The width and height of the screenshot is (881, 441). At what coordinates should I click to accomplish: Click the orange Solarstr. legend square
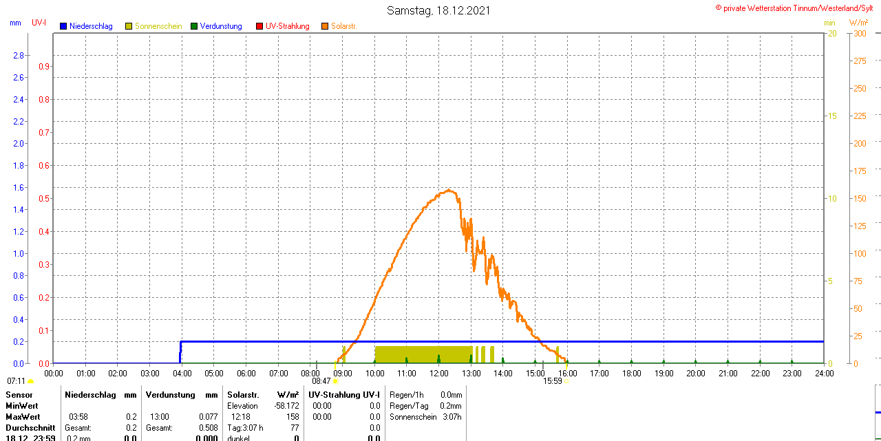325,26
